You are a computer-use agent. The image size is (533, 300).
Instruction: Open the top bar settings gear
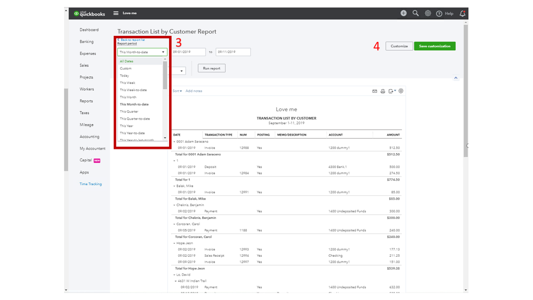tap(428, 13)
